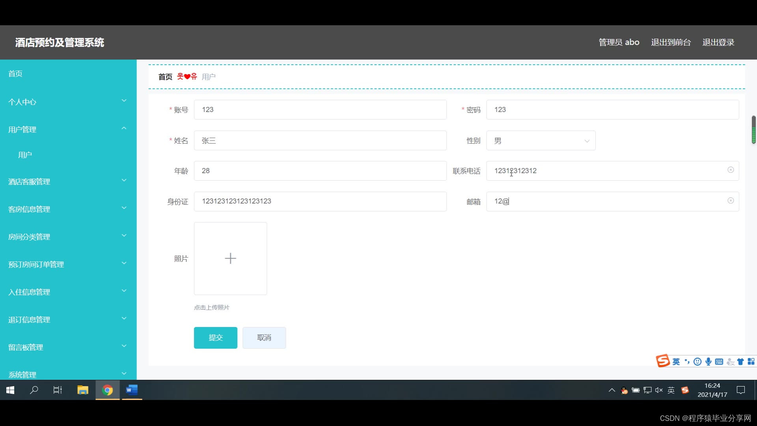
Task: Click into the 身份证 input field
Action: point(320,201)
